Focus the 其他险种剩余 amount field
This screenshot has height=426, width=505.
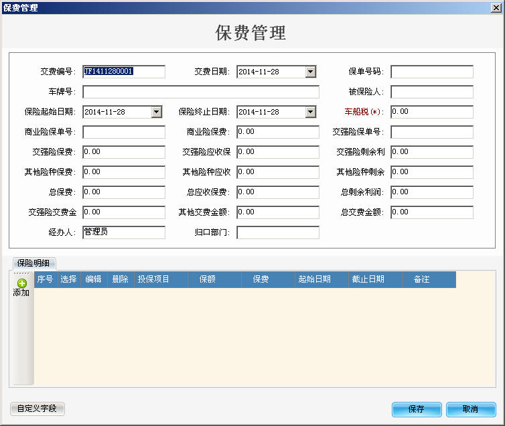click(432, 172)
